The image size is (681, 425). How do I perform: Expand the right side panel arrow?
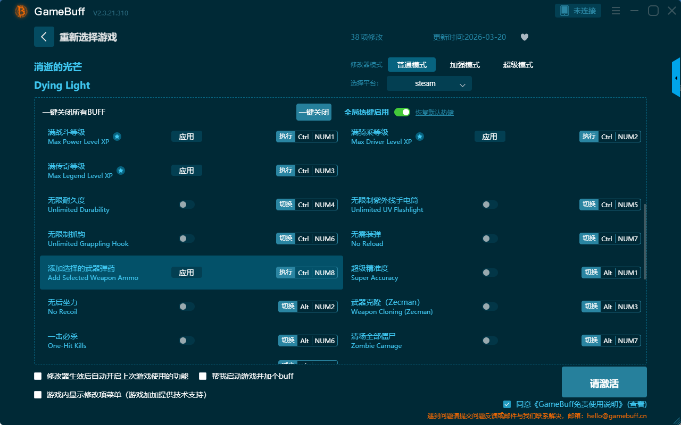pyautogui.click(x=676, y=78)
